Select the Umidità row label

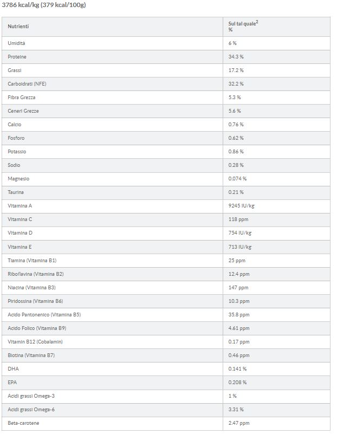[17, 43]
